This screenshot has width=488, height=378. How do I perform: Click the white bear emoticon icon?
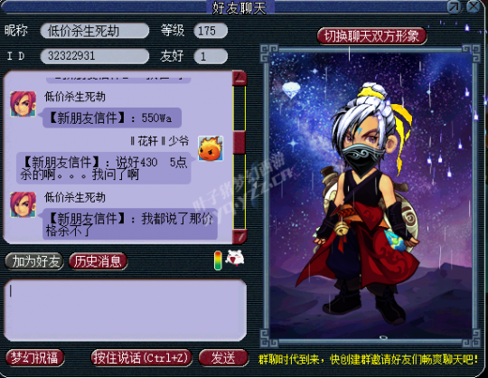tap(235, 259)
